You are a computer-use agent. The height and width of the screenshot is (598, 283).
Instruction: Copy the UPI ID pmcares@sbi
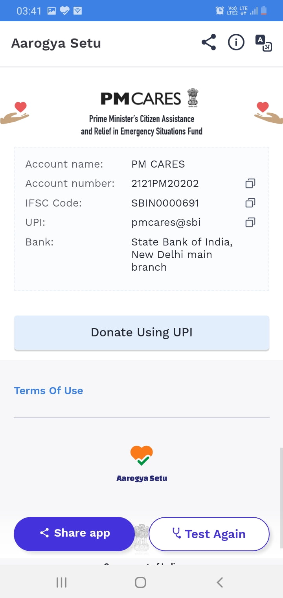pyautogui.click(x=250, y=222)
